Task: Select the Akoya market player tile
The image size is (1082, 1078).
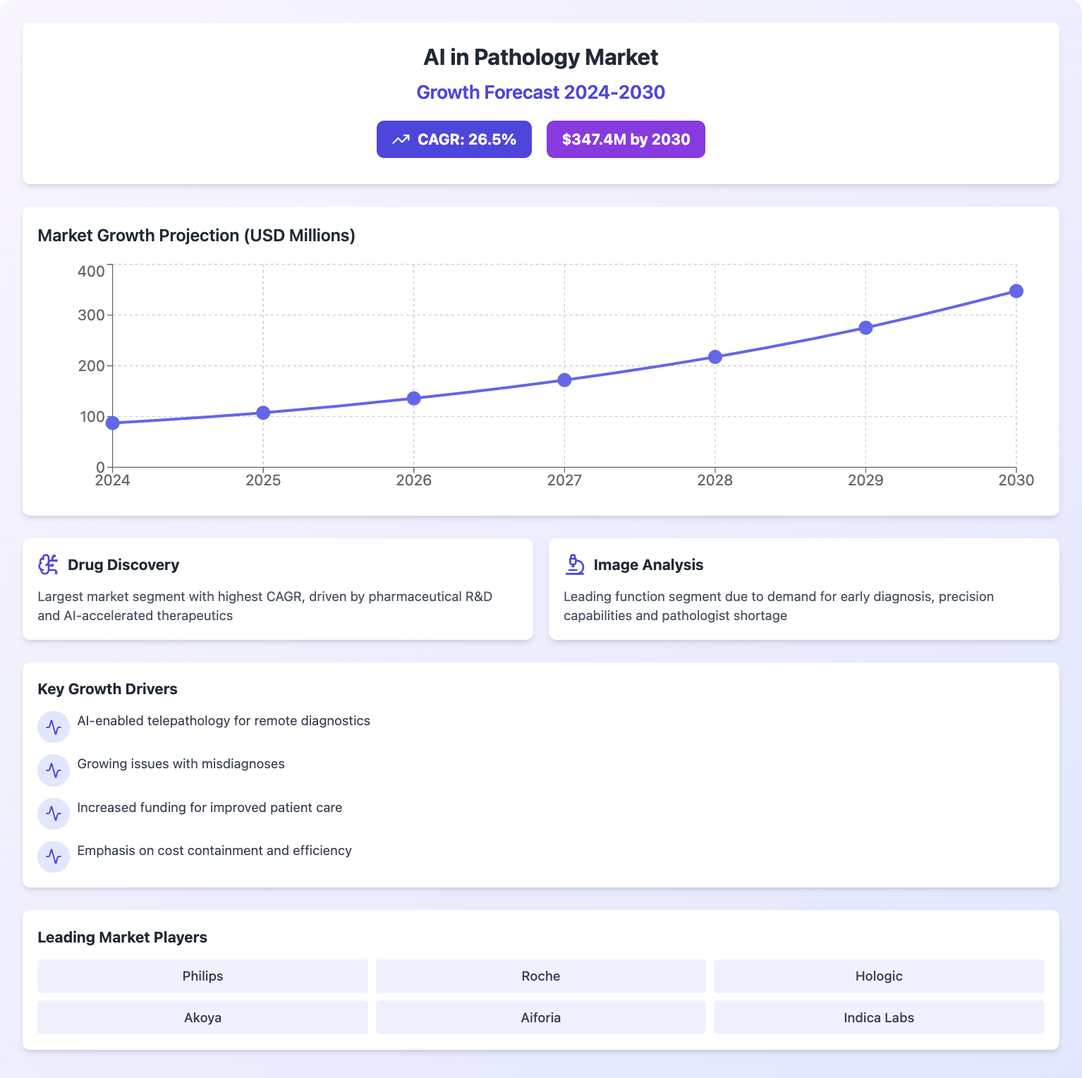Action: pos(202,1018)
